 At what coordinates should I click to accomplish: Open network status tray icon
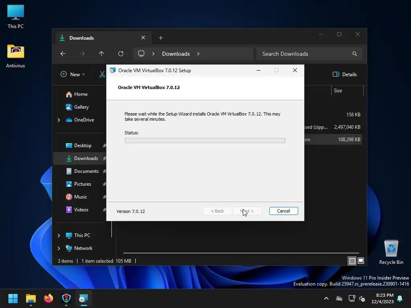click(x=352, y=298)
